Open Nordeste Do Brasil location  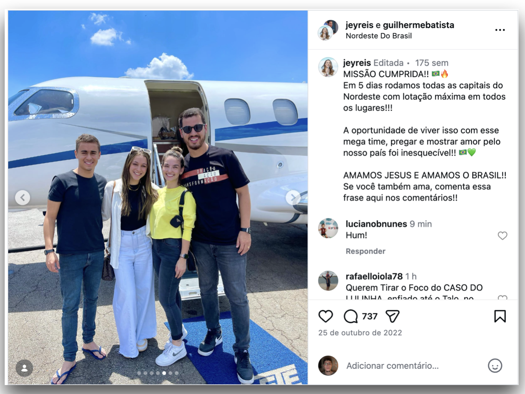379,36
